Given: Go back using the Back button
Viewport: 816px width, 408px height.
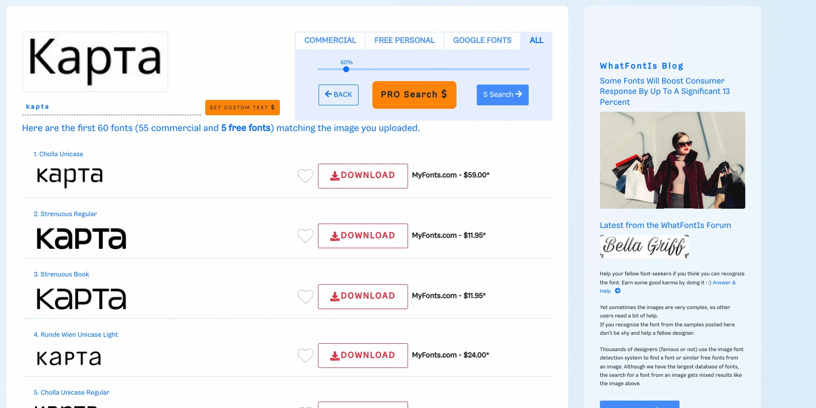Looking at the screenshot, I should pyautogui.click(x=338, y=94).
